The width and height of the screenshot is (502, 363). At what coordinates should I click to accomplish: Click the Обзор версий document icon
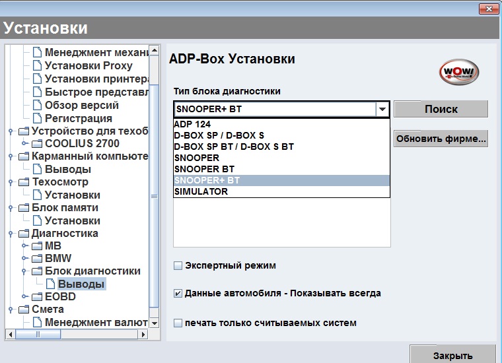coord(38,105)
